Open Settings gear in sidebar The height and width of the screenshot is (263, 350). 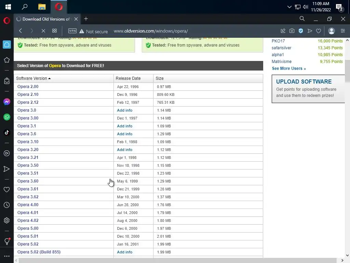(7, 221)
